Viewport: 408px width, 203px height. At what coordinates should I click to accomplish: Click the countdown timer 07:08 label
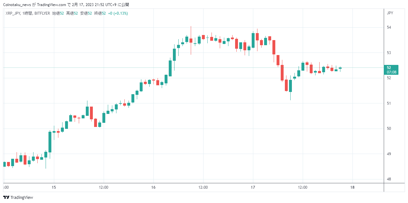click(x=392, y=72)
